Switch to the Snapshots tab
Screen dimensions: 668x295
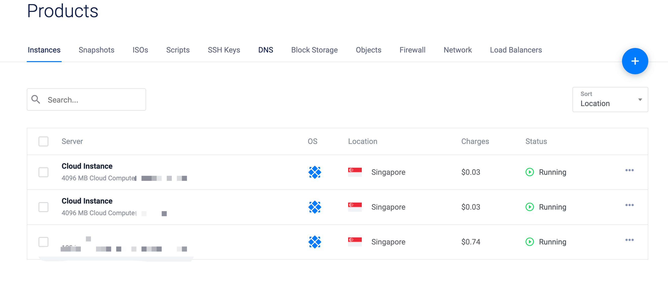[96, 50]
